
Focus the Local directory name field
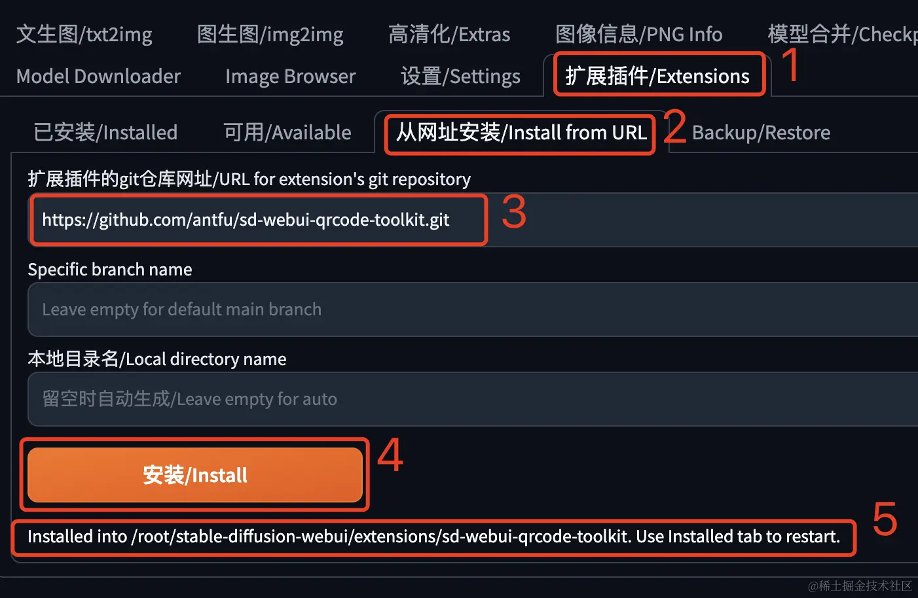[473, 399]
